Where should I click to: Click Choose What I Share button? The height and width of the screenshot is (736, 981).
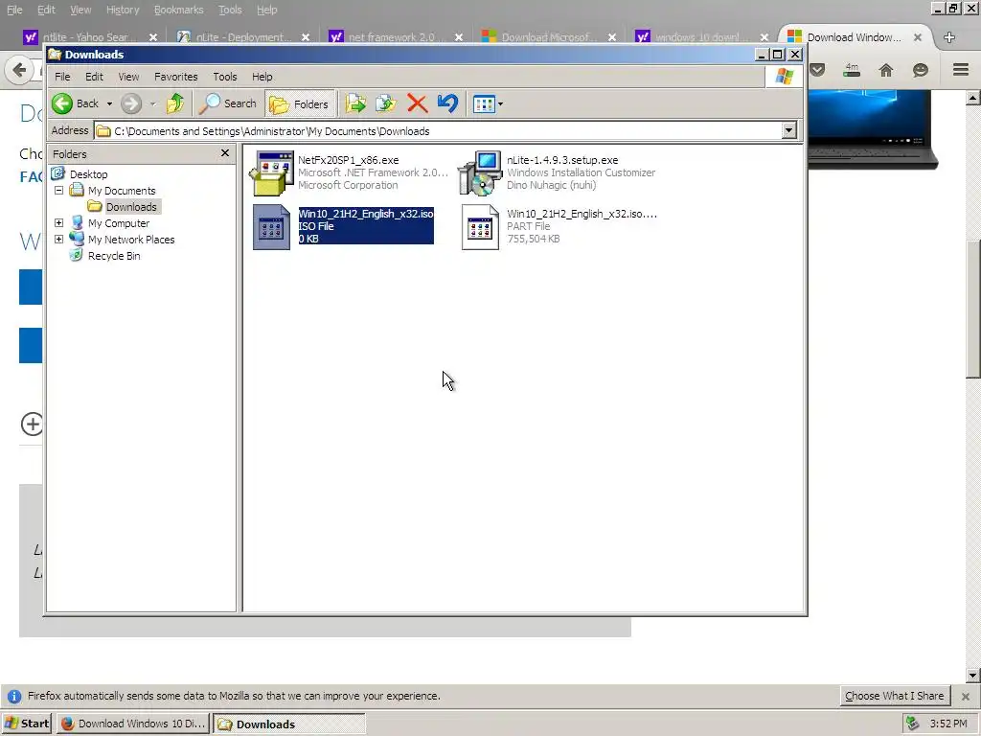click(x=894, y=696)
